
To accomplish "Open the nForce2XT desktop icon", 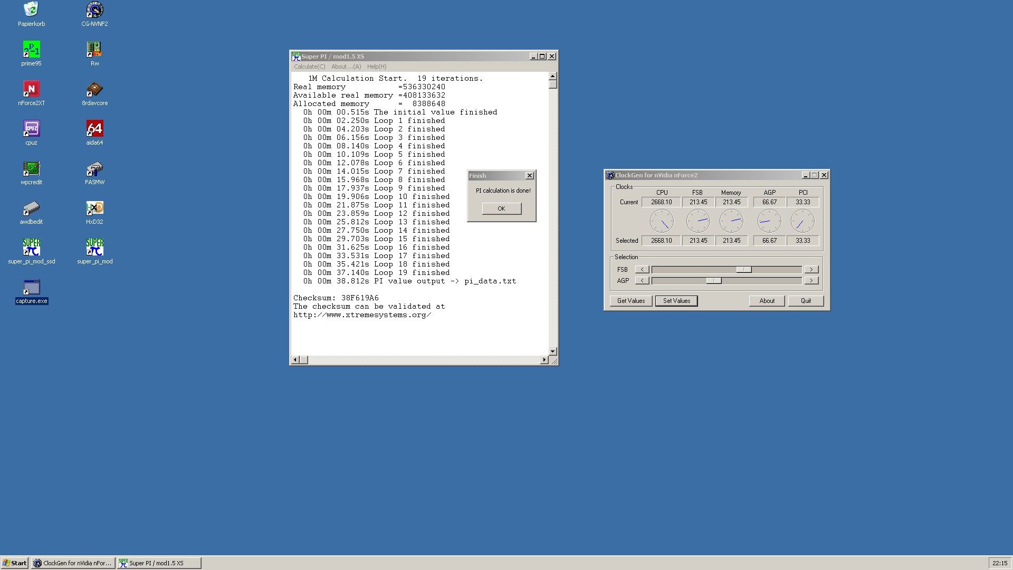I will point(31,93).
